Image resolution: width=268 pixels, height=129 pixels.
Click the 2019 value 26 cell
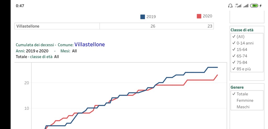(153, 26)
